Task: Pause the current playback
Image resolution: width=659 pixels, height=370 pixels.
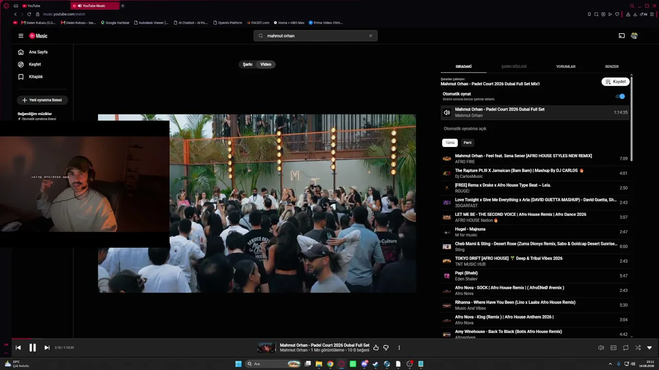Action: point(32,348)
